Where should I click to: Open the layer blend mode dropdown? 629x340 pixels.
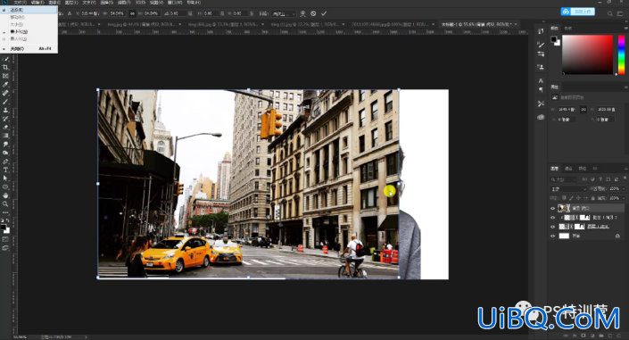pyautogui.click(x=568, y=188)
